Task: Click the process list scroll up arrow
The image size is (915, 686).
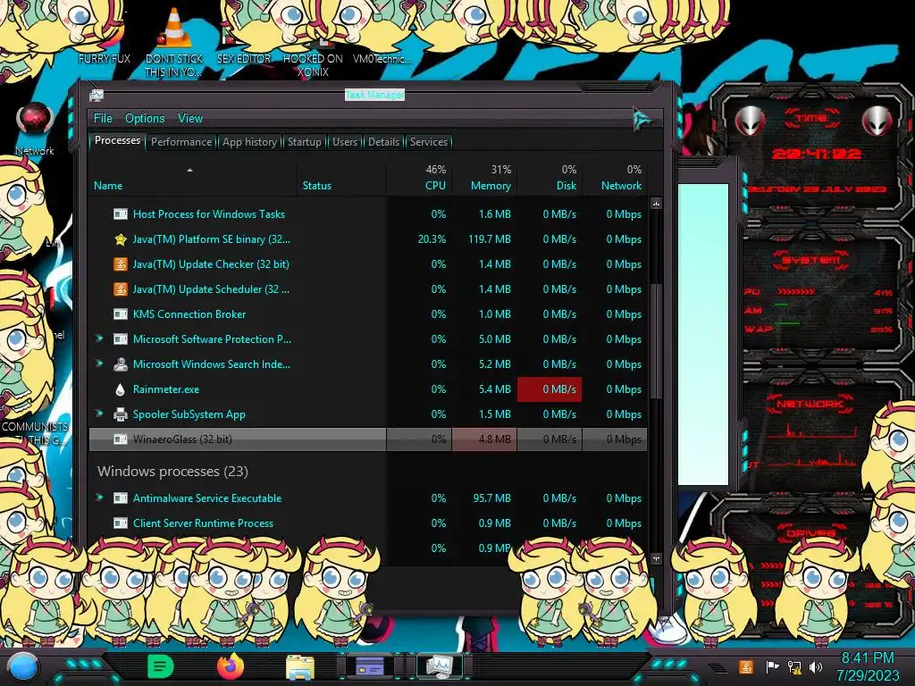Action: [656, 205]
